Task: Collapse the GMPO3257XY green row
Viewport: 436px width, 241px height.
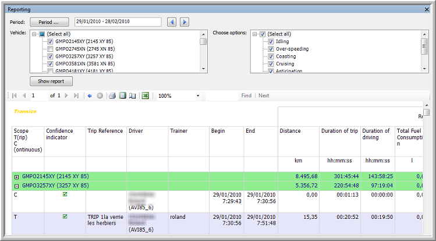Action: [x=16, y=186]
